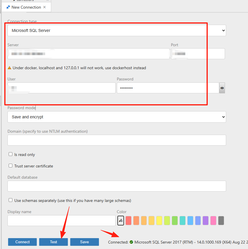Close the New Connection tab

pyautogui.click(x=45, y=7)
